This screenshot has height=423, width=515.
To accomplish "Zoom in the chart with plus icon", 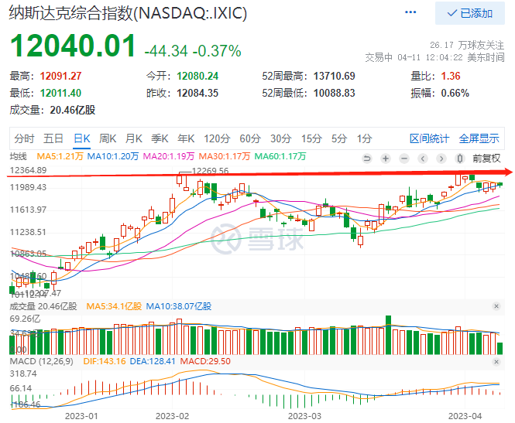I will [386, 159].
